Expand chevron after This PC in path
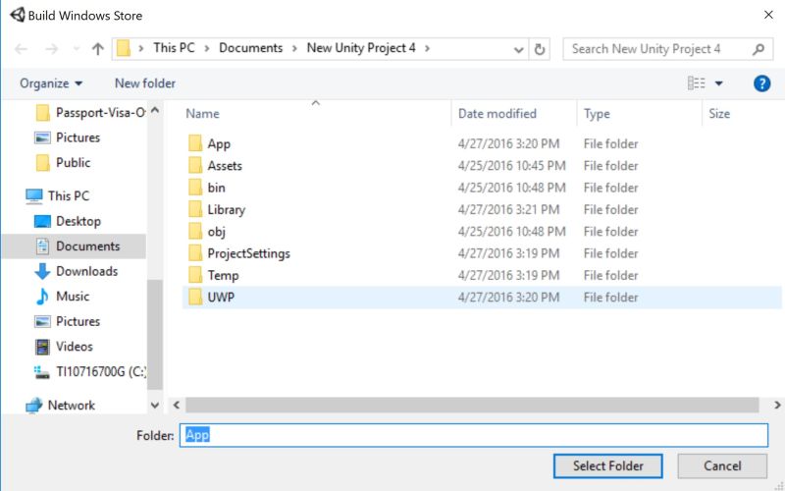 click(x=207, y=48)
